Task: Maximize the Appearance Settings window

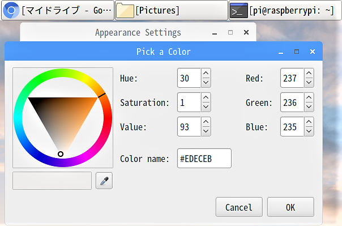Action: point(230,32)
